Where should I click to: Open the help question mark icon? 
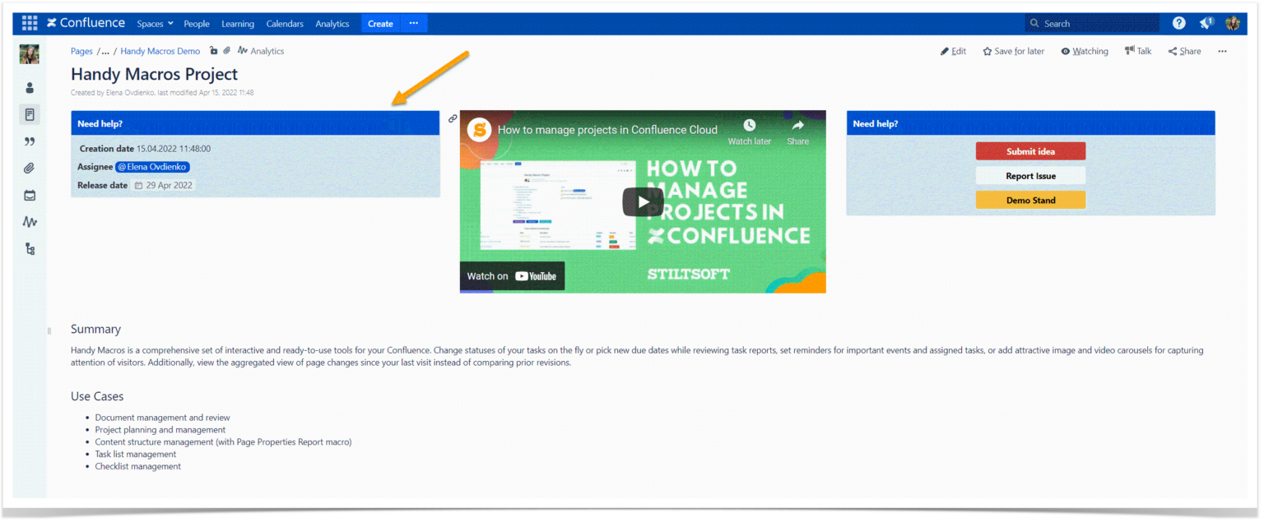click(x=1178, y=22)
